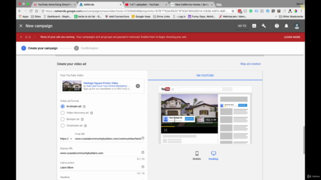The image size is (321, 180).
Task: Click the page vertical scrollbar
Action: [304, 140]
